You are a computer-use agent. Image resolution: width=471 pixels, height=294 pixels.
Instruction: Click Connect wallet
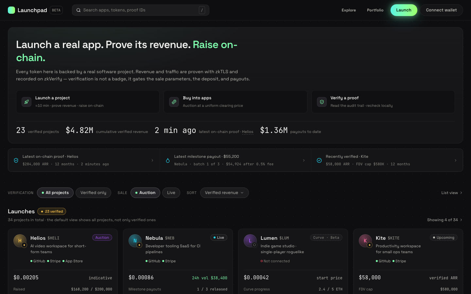pyautogui.click(x=441, y=10)
